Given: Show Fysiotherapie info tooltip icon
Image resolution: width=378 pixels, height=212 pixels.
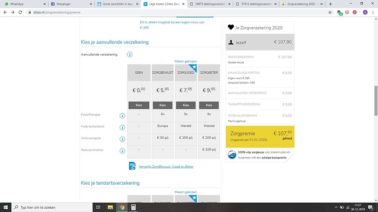Looking at the screenshot, I should pos(123,116).
